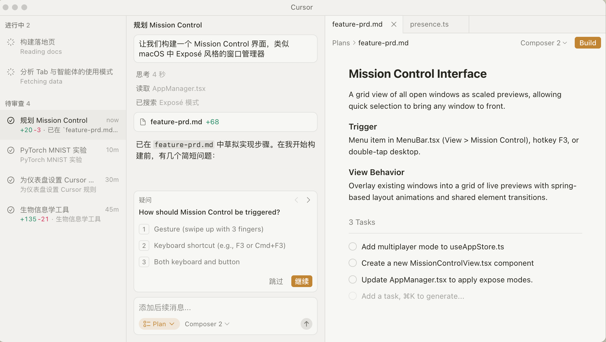The image size is (606, 342).
Task: Toggle task Create a new MissionControlView.tsx component
Action: coord(353,263)
